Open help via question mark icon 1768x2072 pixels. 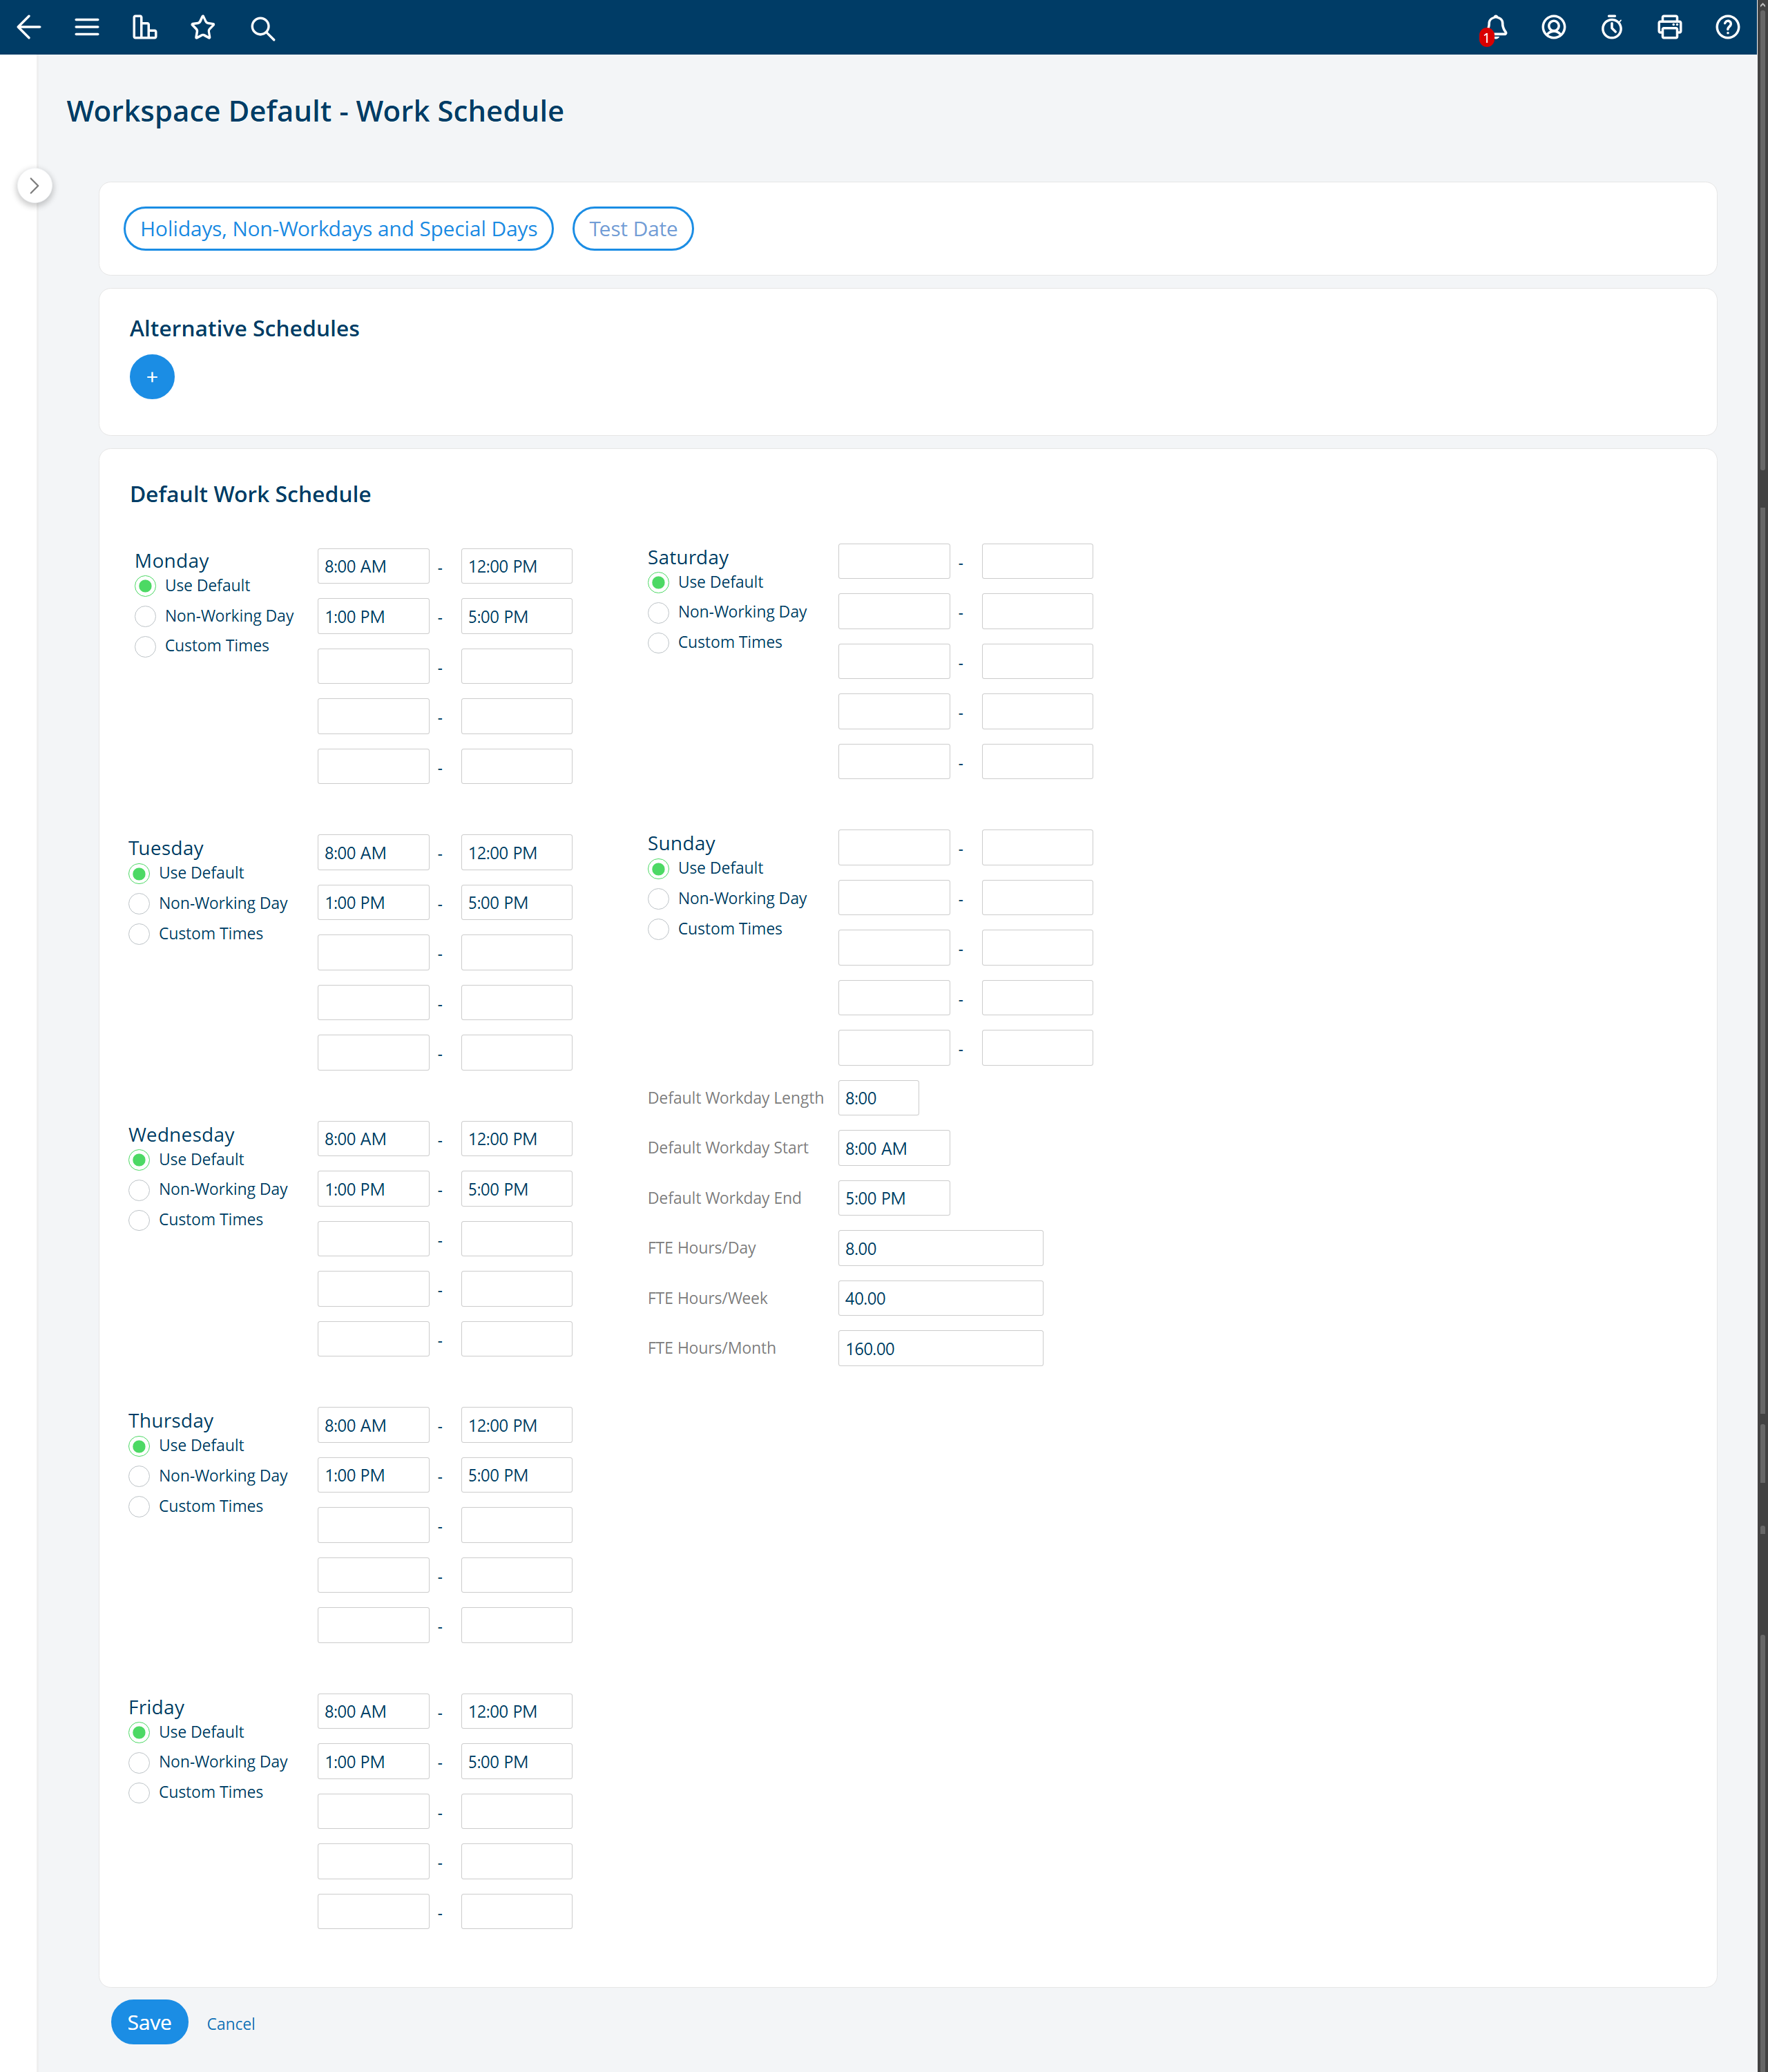(x=1727, y=27)
